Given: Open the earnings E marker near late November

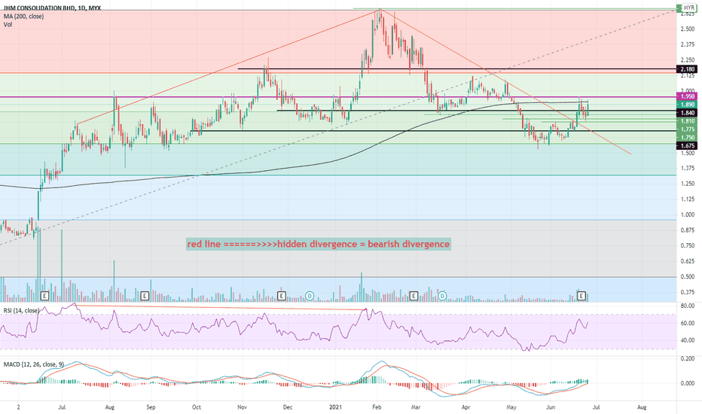Looking at the screenshot, I should (x=281, y=296).
